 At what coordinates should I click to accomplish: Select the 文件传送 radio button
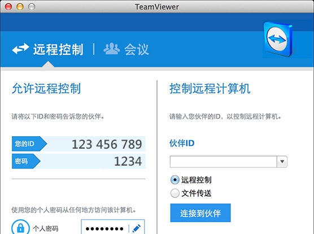(175, 193)
